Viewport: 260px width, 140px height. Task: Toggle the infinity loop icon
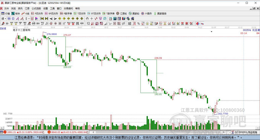(202, 23)
